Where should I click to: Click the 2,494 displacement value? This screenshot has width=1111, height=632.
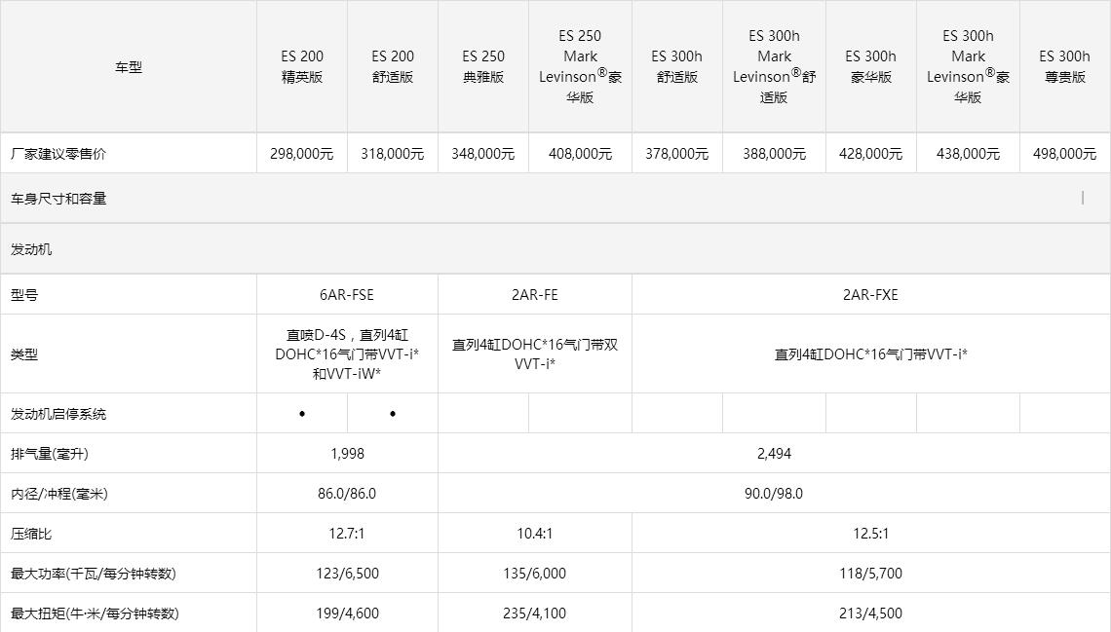pyautogui.click(x=775, y=454)
